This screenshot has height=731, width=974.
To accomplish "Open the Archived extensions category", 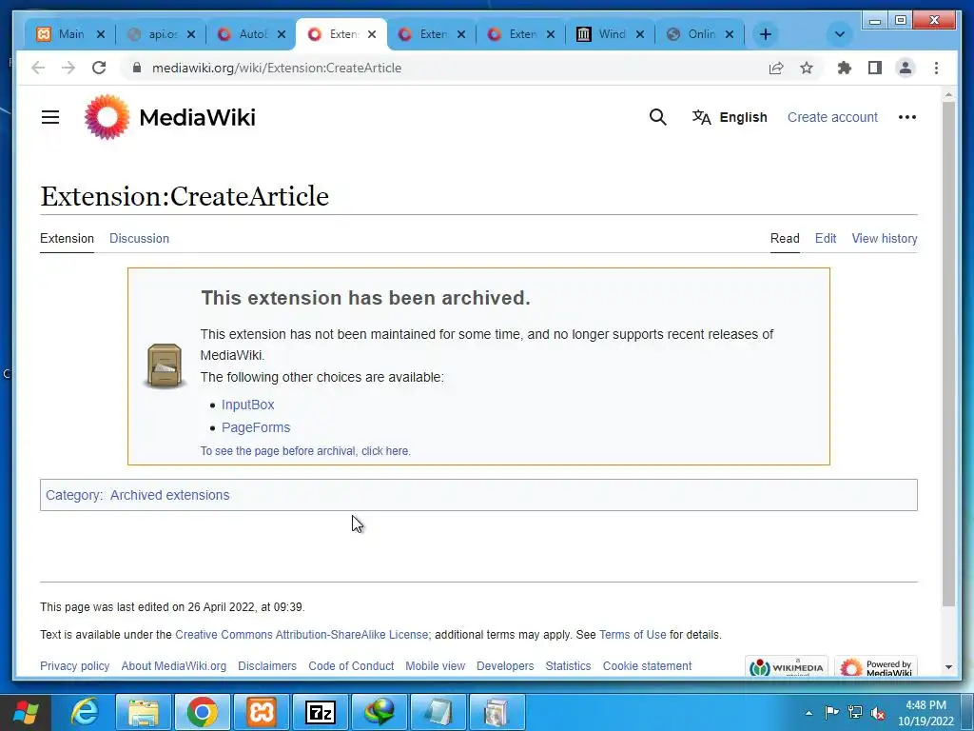I will (x=169, y=495).
